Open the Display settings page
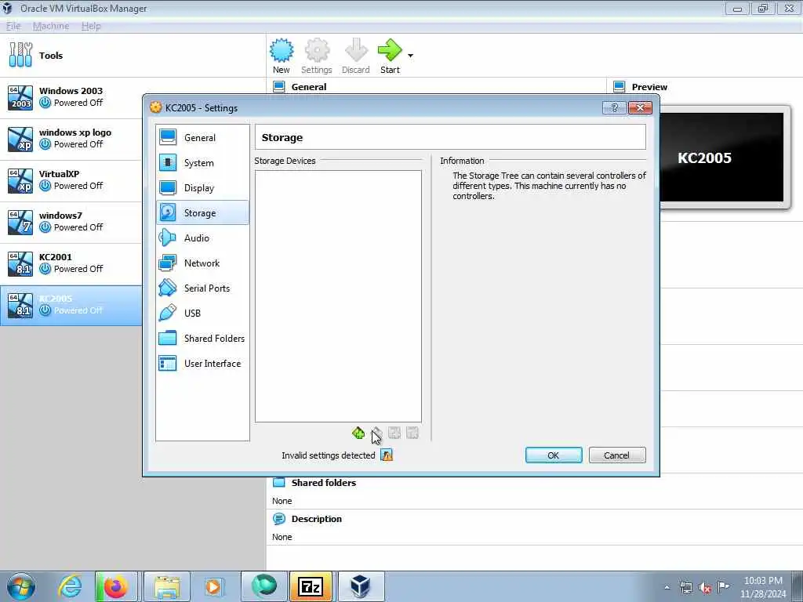The width and height of the screenshot is (803, 602). point(202,188)
